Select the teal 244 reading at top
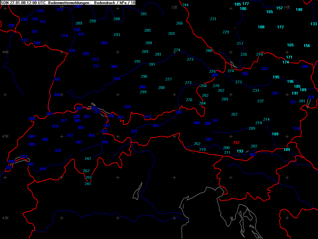This screenshot has width=318, height=239. (x=185, y=5)
